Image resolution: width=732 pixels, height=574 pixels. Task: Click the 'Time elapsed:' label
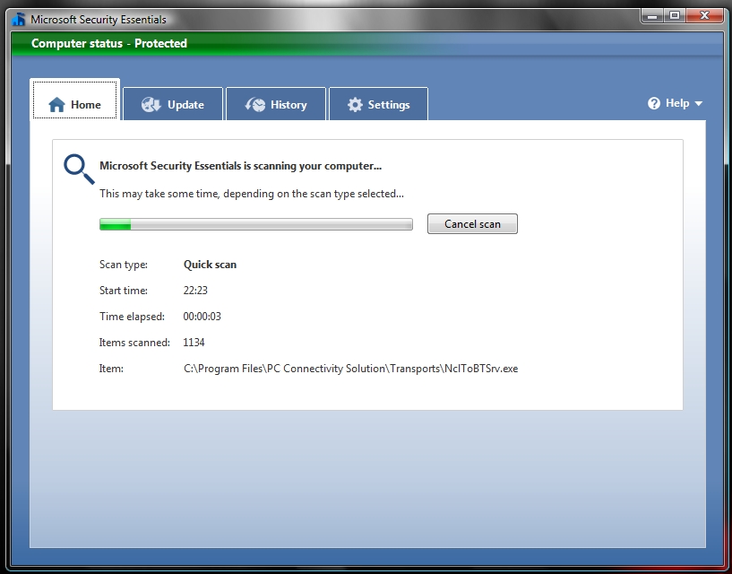(132, 317)
